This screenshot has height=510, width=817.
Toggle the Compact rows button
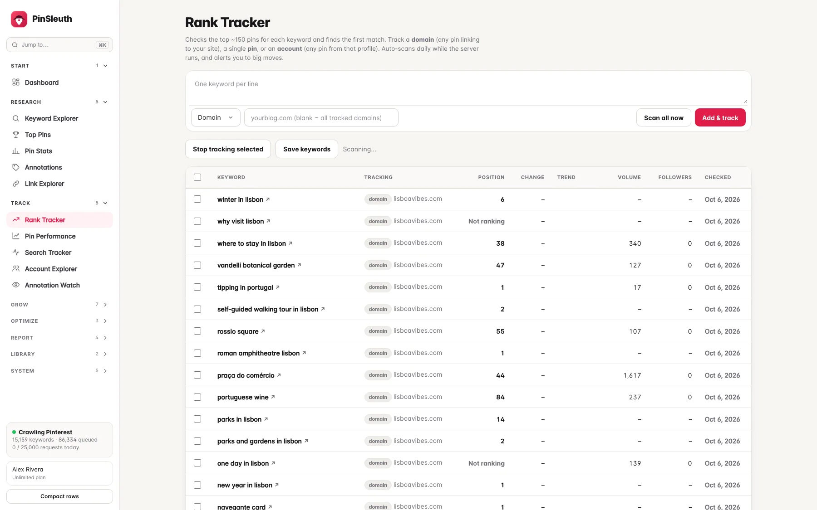click(59, 496)
